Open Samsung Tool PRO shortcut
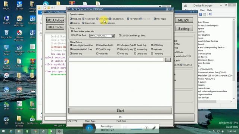 coord(6,93)
